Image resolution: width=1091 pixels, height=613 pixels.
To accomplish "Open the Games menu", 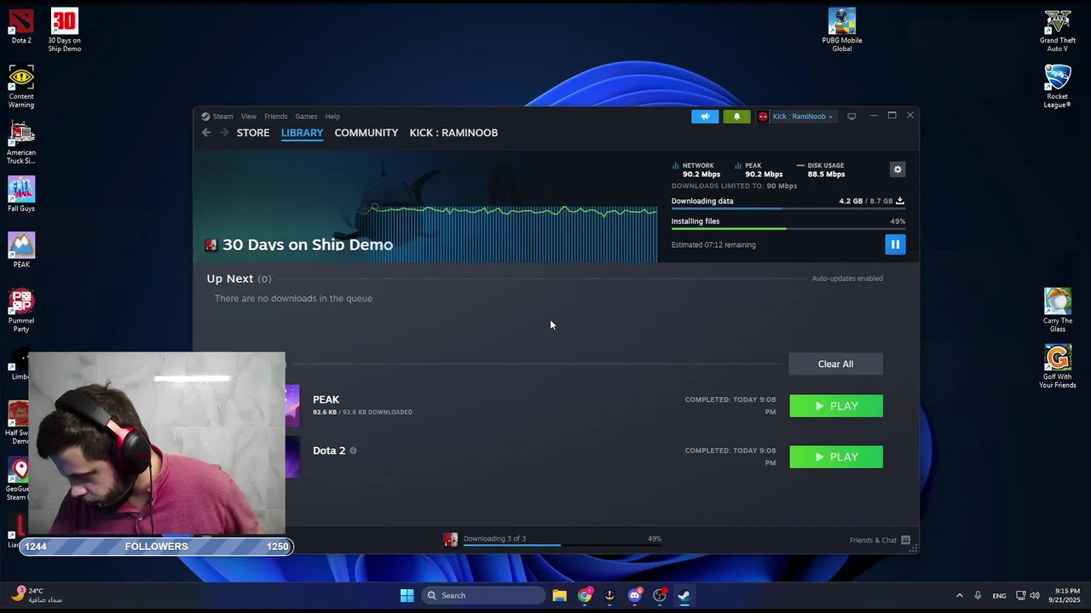I will pyautogui.click(x=306, y=117).
